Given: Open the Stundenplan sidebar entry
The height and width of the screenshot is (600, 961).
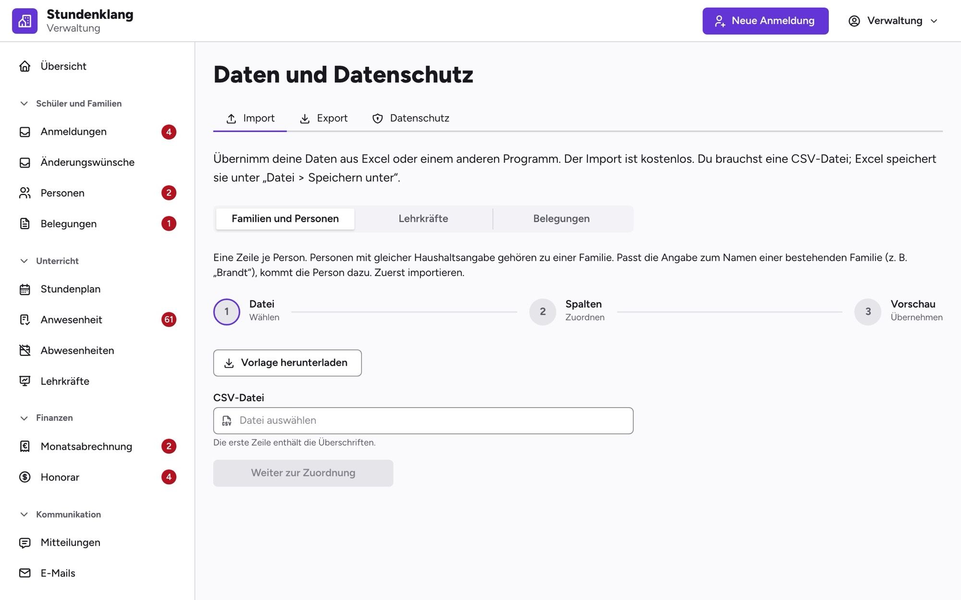Looking at the screenshot, I should pos(97,289).
